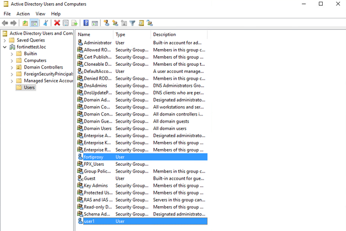Viewport: 346px width, 231px height.
Task: Click the Guest disabled user icon
Action: [x=80, y=178]
